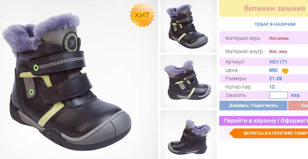This screenshot has width=308, height=159.
Task: Click the Flamingo logo patch on main boot
Action: [71, 42]
